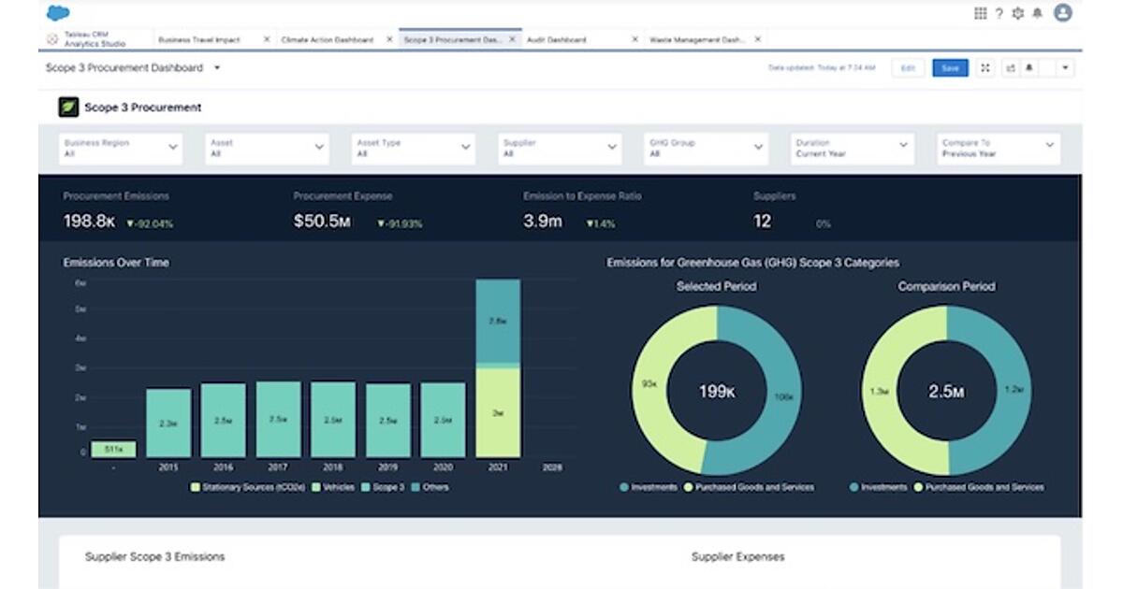Close the Business Travel Impact tab

[267, 40]
